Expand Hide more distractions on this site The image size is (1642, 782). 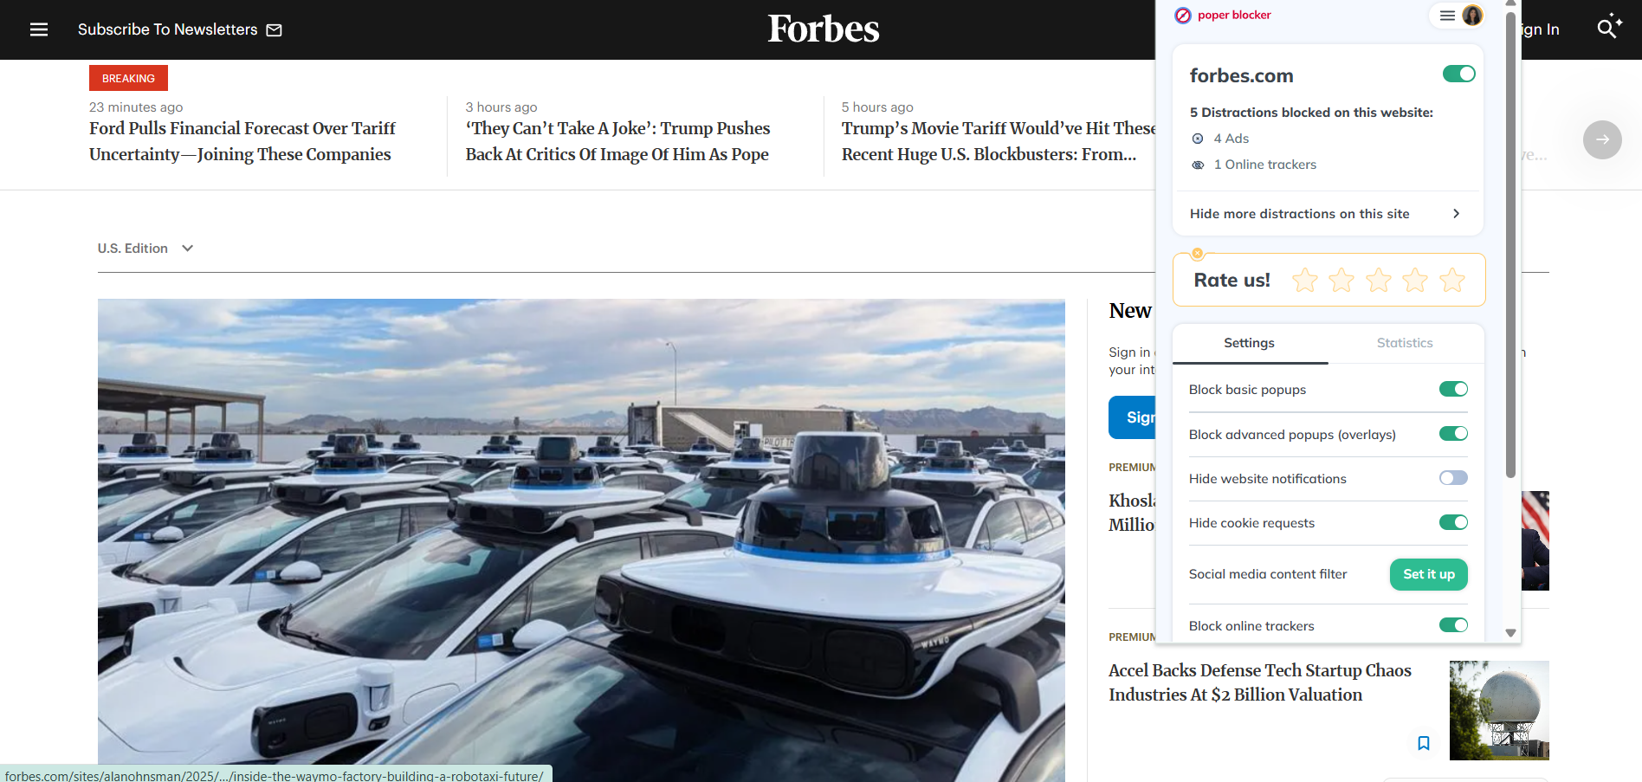point(1328,214)
